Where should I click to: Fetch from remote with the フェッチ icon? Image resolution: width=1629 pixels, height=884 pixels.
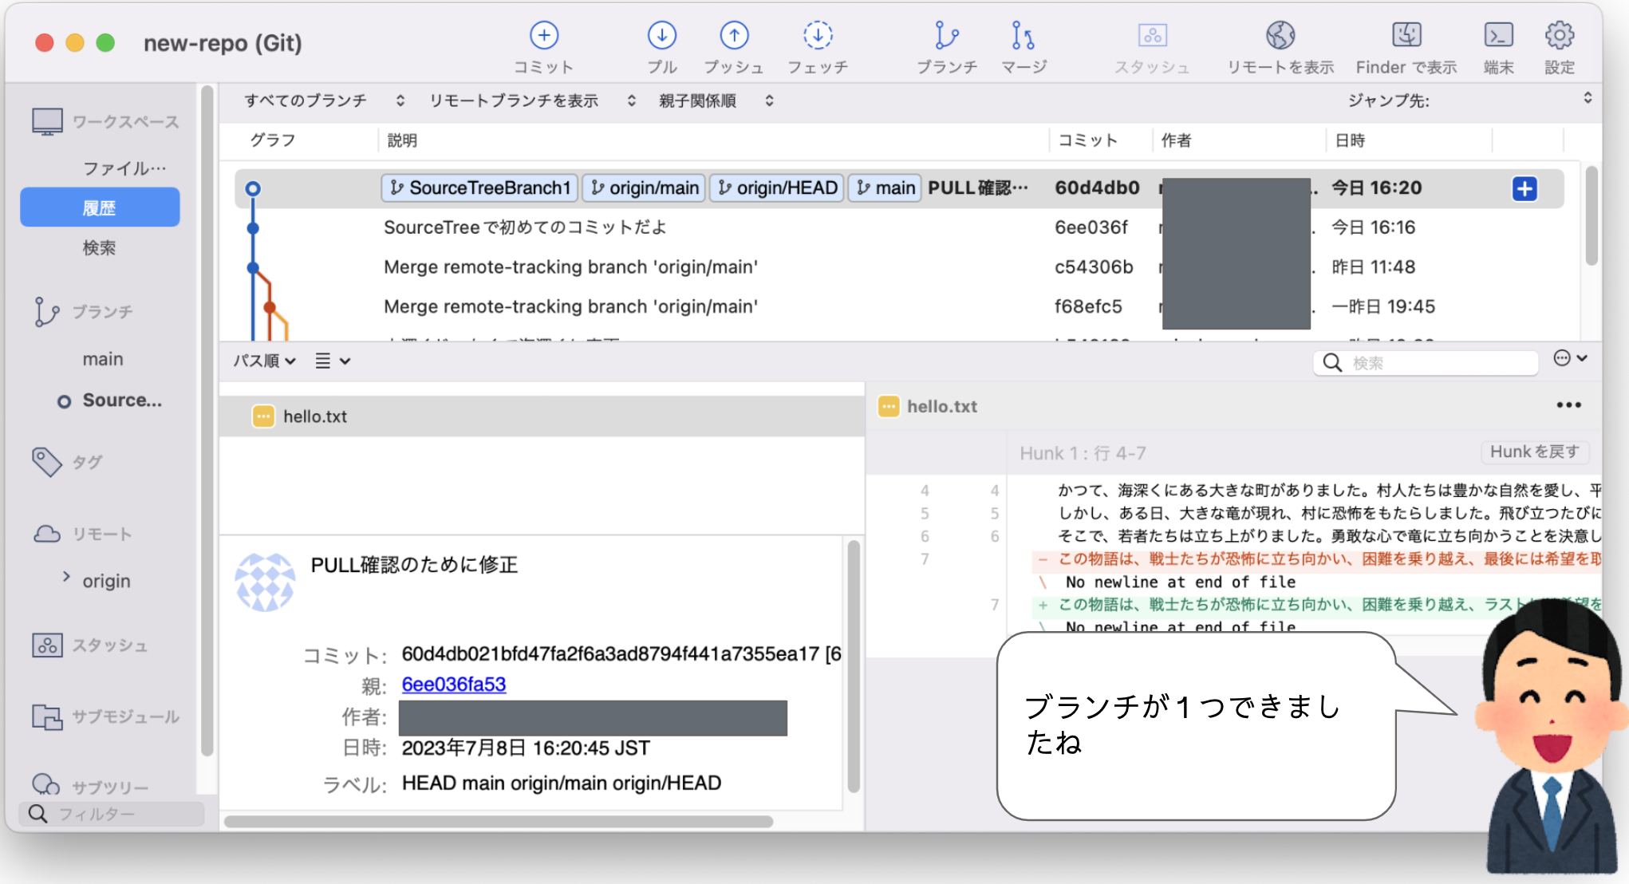818,44
